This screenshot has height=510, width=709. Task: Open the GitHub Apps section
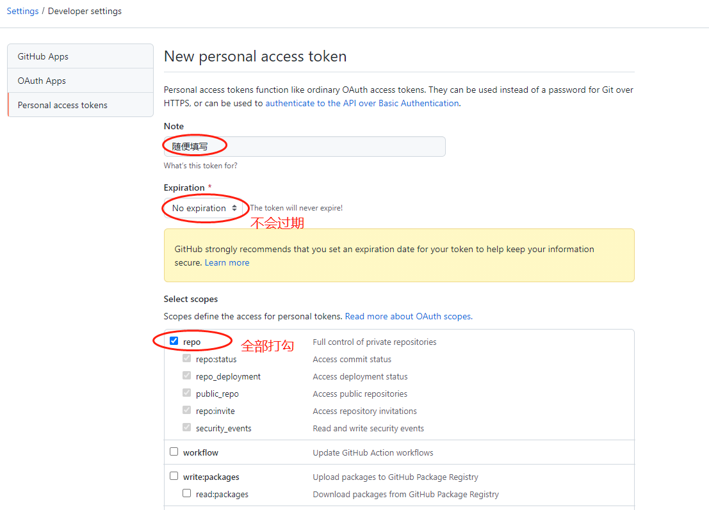[x=43, y=56]
